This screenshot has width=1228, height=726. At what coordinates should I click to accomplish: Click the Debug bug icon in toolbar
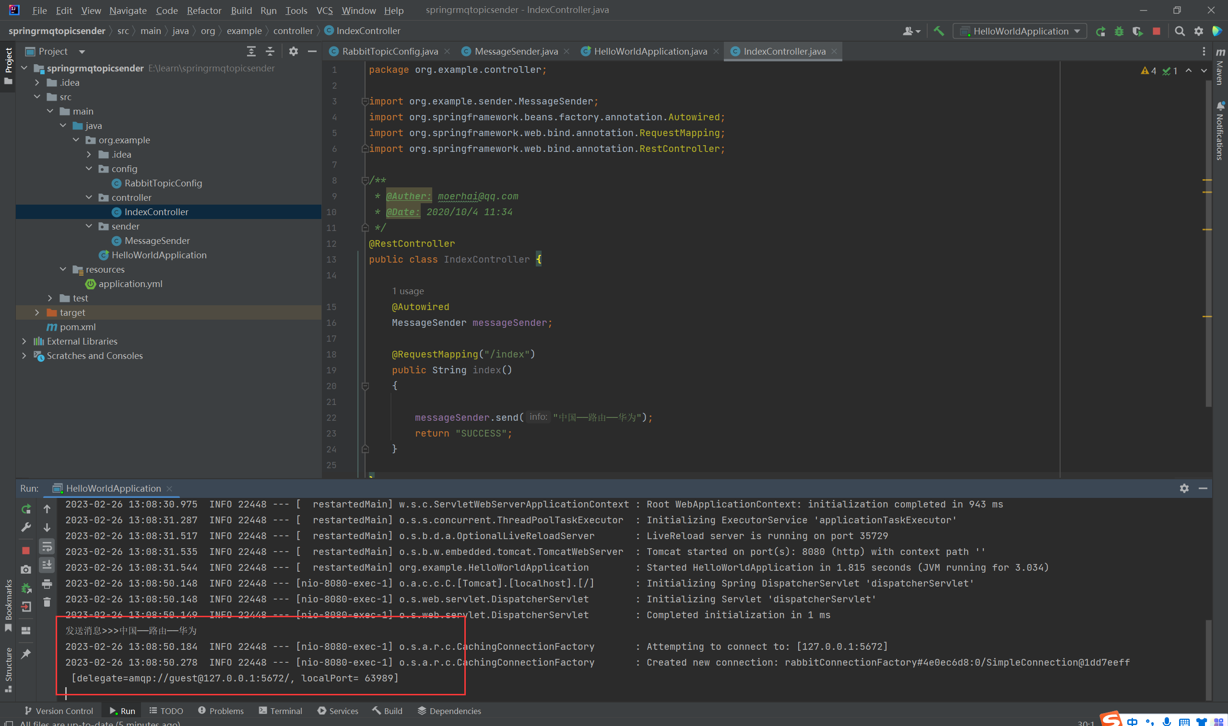pos(1119,31)
